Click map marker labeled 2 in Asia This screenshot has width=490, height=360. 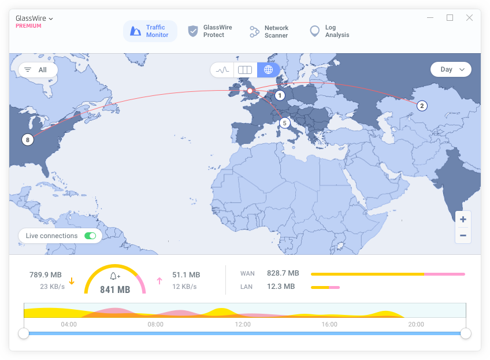(422, 106)
